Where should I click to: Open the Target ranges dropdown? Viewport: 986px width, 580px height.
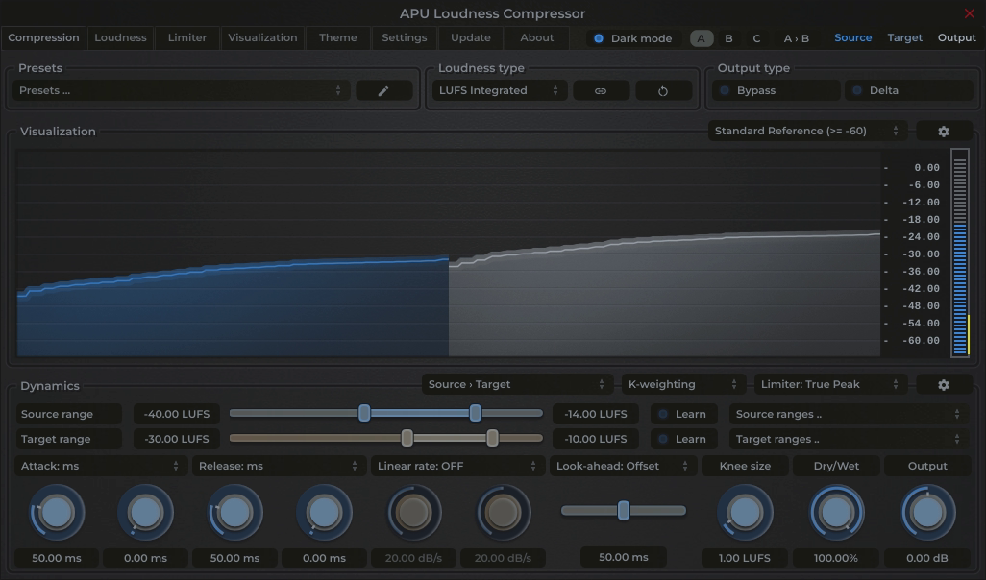[x=849, y=439]
